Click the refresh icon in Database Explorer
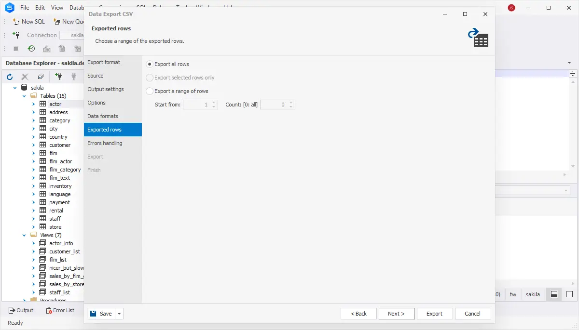The width and height of the screenshot is (579, 330). point(10,77)
